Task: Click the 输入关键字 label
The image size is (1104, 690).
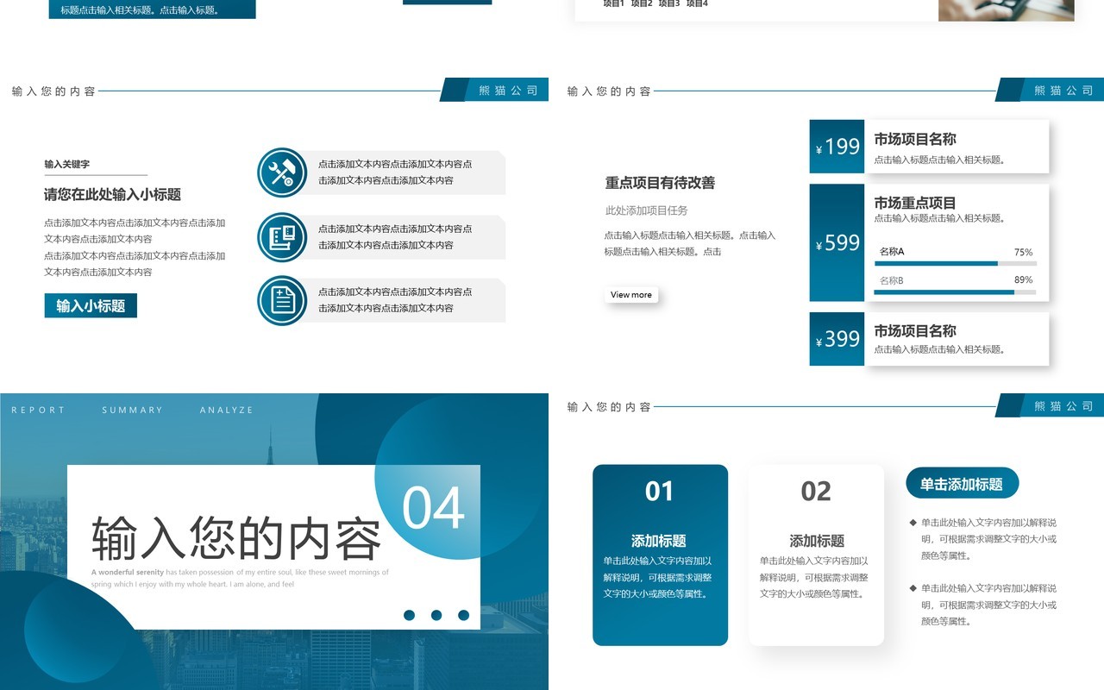Action: point(67,164)
